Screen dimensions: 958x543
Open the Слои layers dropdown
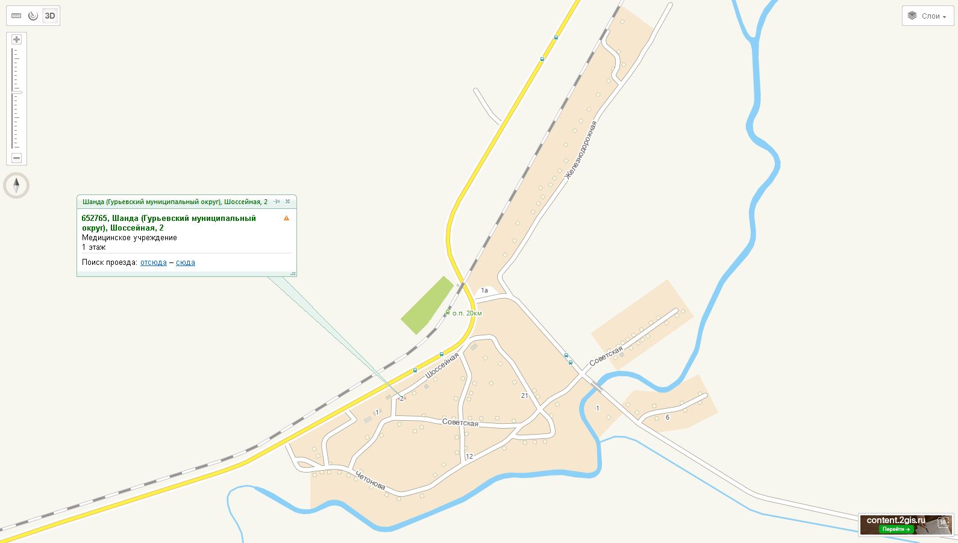coord(928,16)
